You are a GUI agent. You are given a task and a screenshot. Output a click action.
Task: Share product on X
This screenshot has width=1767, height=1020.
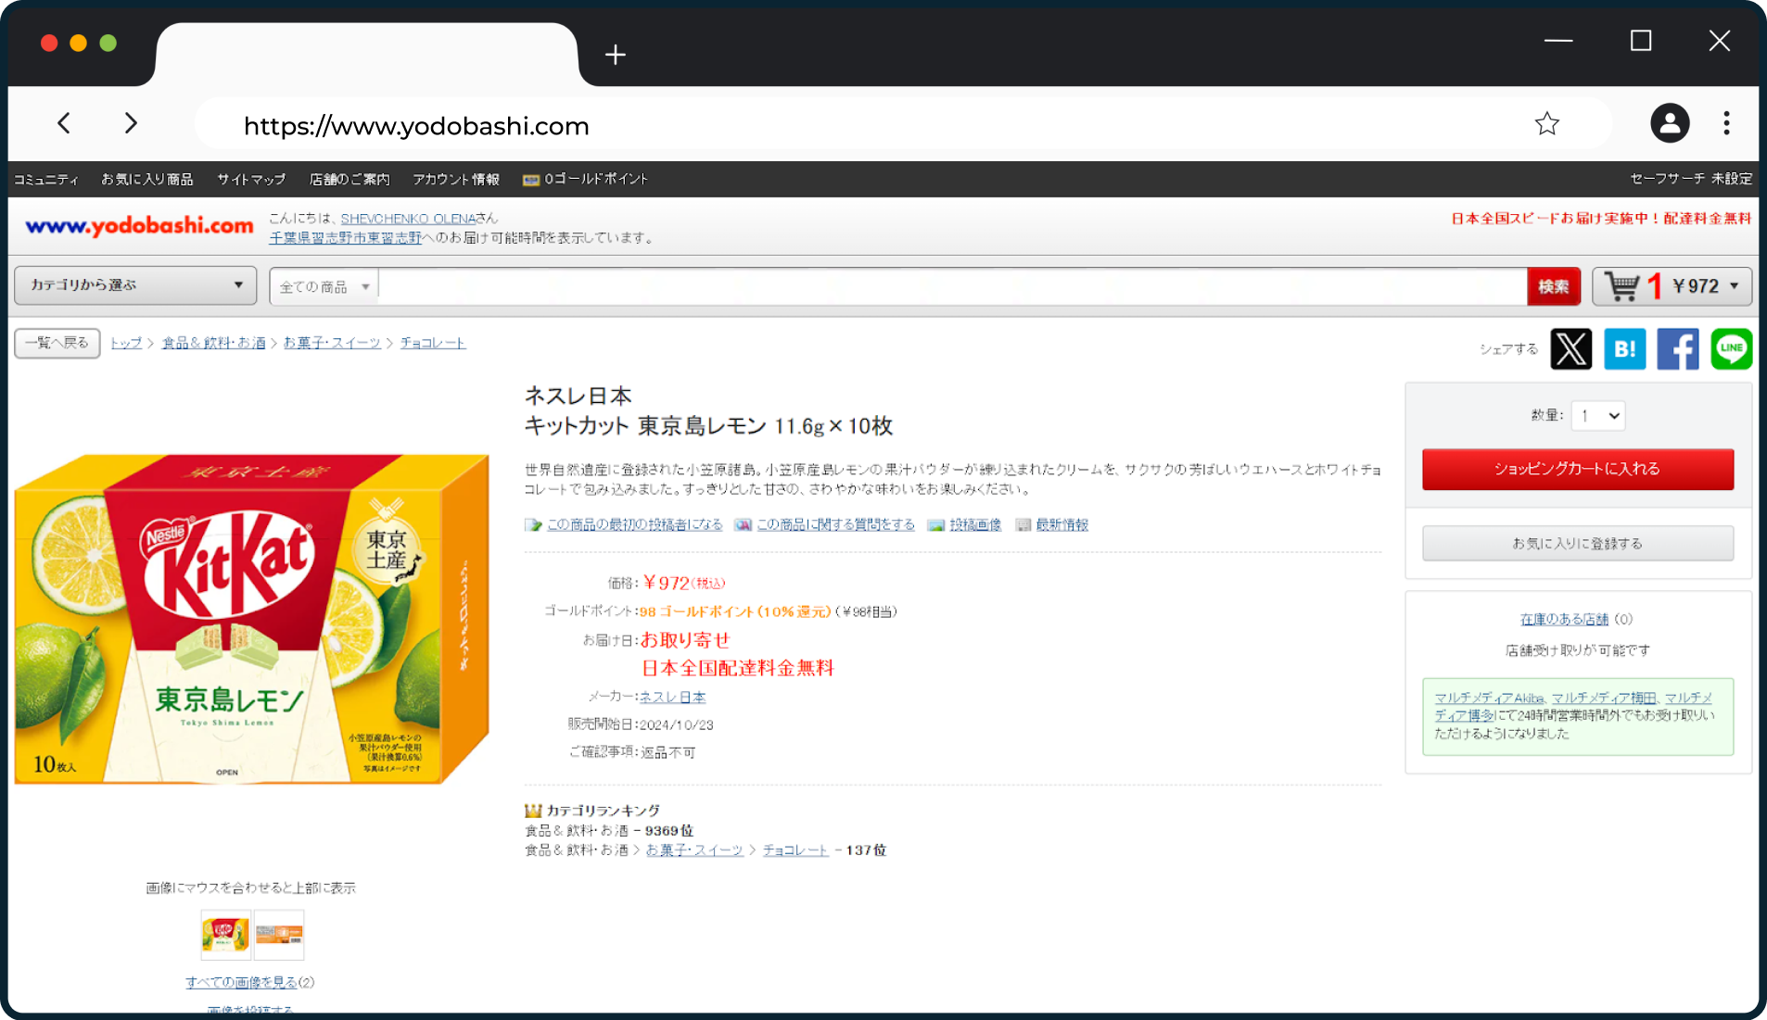1570,349
